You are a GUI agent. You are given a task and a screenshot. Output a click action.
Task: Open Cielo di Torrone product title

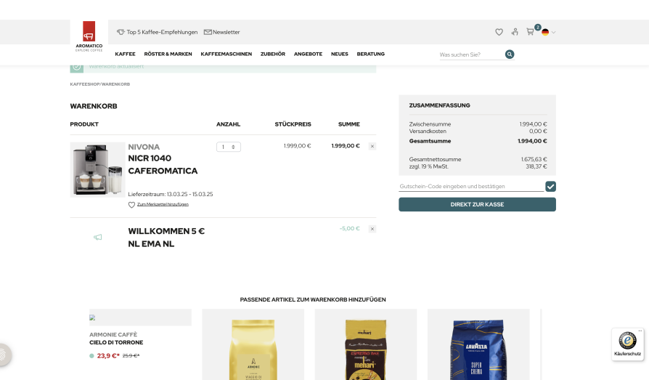pyautogui.click(x=116, y=342)
